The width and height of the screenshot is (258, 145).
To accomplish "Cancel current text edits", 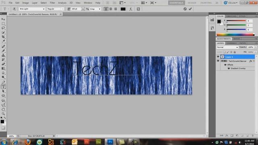I will (185, 9).
